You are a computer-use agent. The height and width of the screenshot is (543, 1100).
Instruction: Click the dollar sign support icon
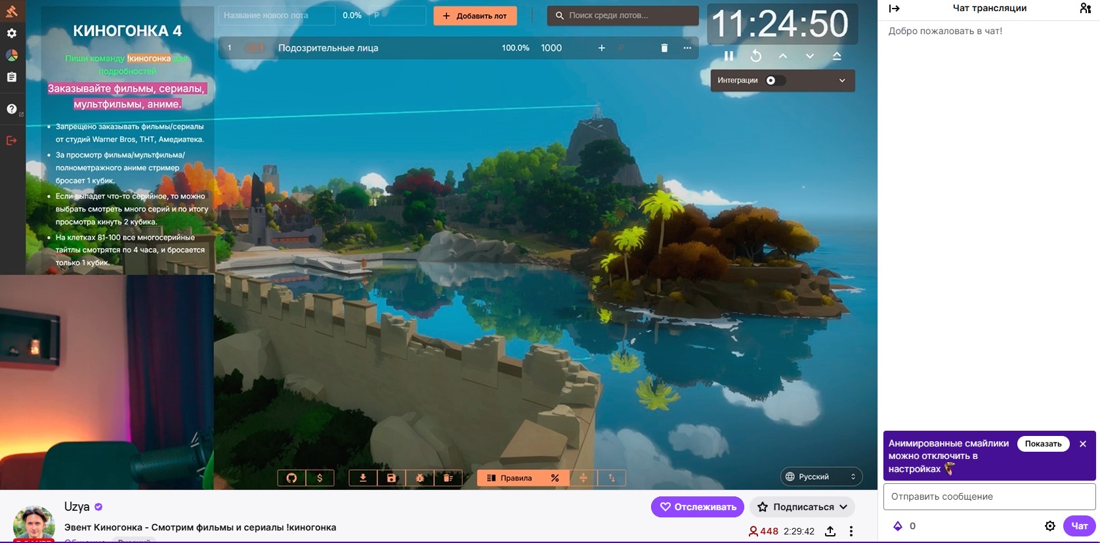[320, 478]
